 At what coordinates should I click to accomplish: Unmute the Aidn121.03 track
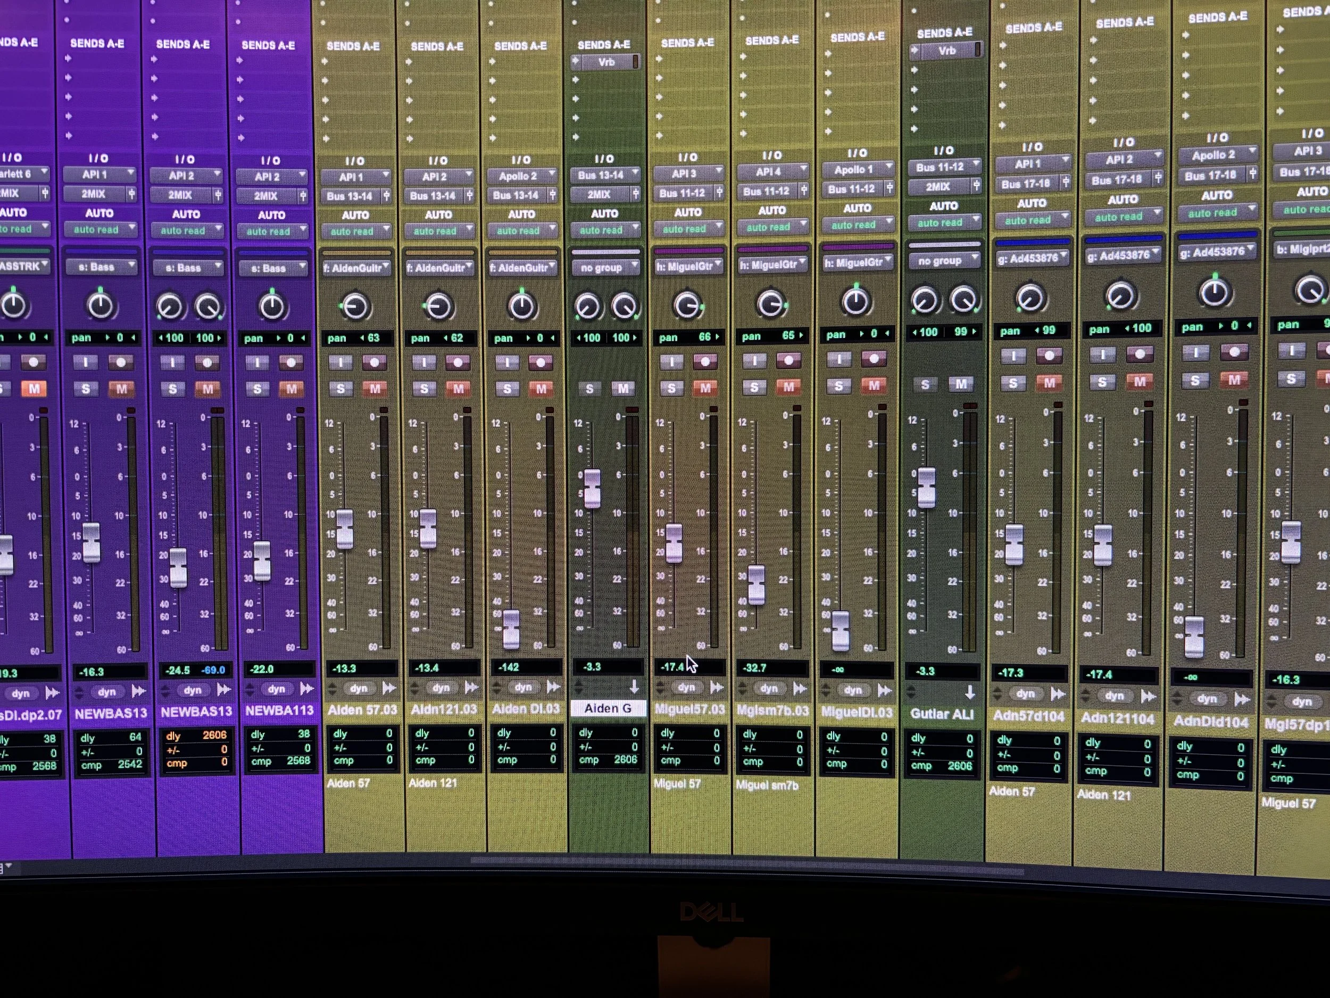click(x=458, y=389)
